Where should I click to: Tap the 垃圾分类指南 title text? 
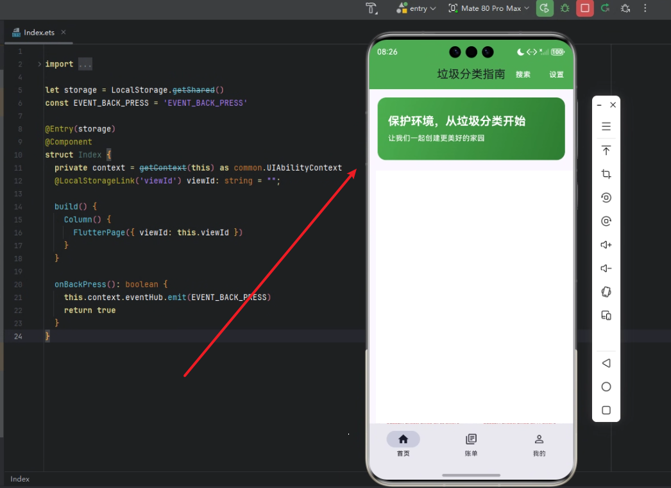tap(471, 74)
